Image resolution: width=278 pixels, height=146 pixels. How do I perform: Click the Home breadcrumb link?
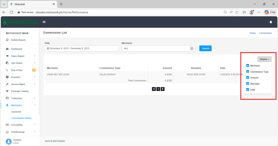point(252,33)
